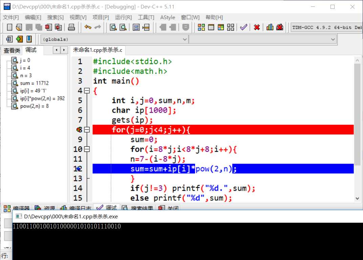The height and width of the screenshot is (260, 363).
Task: Click the Toggle bookmark icon
Action: (x=19, y=39)
